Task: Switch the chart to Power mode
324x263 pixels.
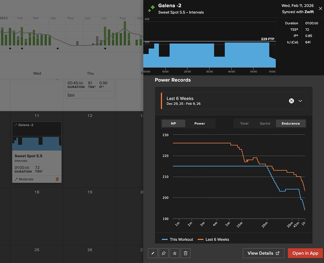Action: (200, 123)
